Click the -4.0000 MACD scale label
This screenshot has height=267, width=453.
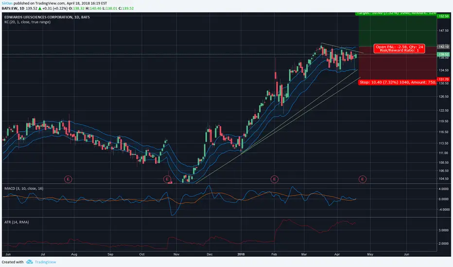[443, 210]
